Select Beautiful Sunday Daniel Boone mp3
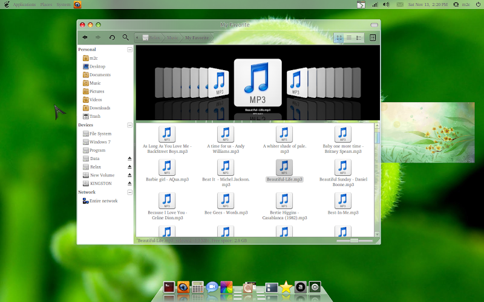 click(x=343, y=173)
